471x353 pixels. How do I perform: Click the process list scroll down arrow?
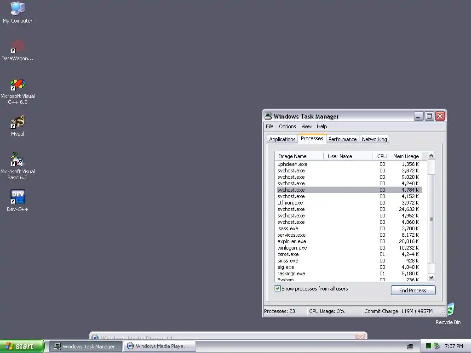[431, 278]
